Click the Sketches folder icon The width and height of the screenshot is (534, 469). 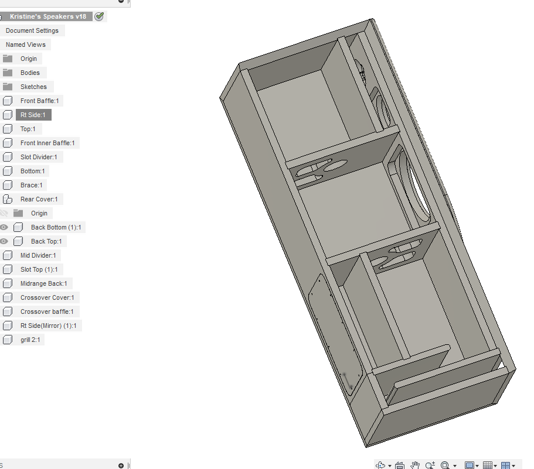[8, 87]
